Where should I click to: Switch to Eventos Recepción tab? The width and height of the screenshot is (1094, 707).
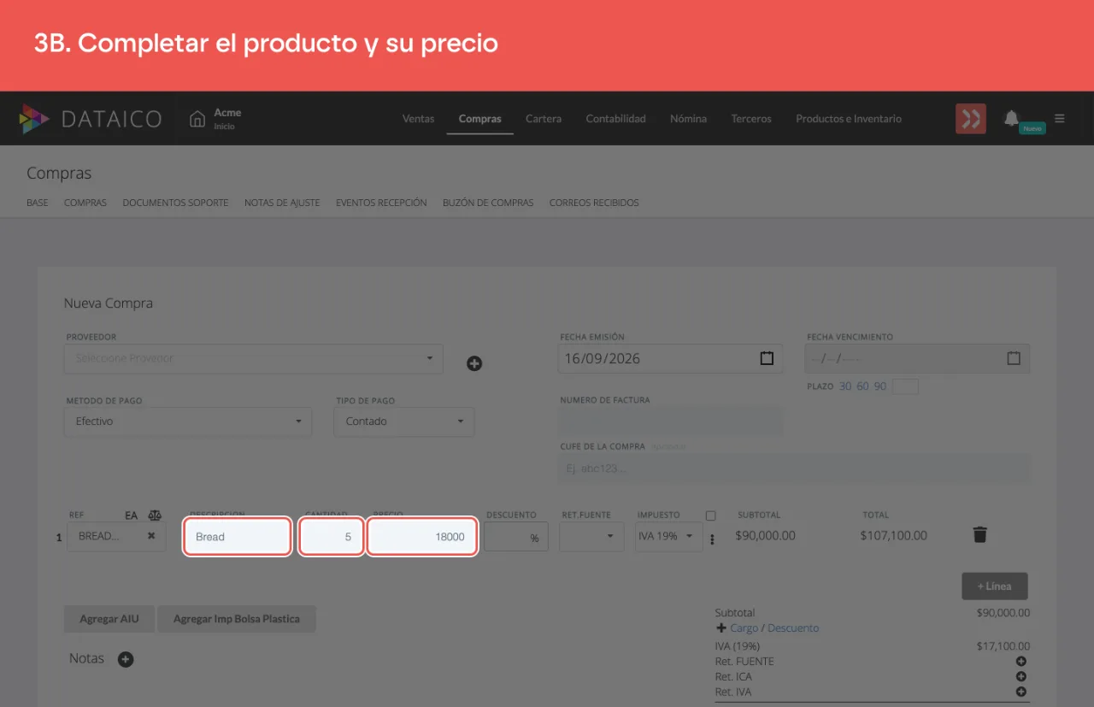381,203
